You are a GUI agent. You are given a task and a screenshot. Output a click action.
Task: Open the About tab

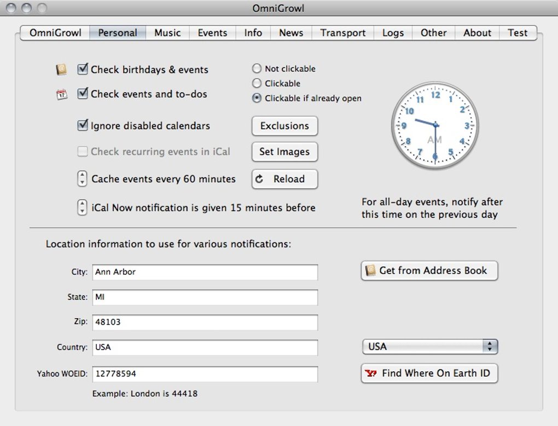pos(477,33)
